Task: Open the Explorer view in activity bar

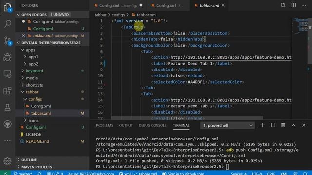Action: pyautogui.click(x=7, y=7)
